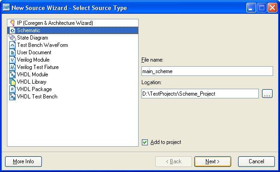Cancel the New Source Wizard

256,161
